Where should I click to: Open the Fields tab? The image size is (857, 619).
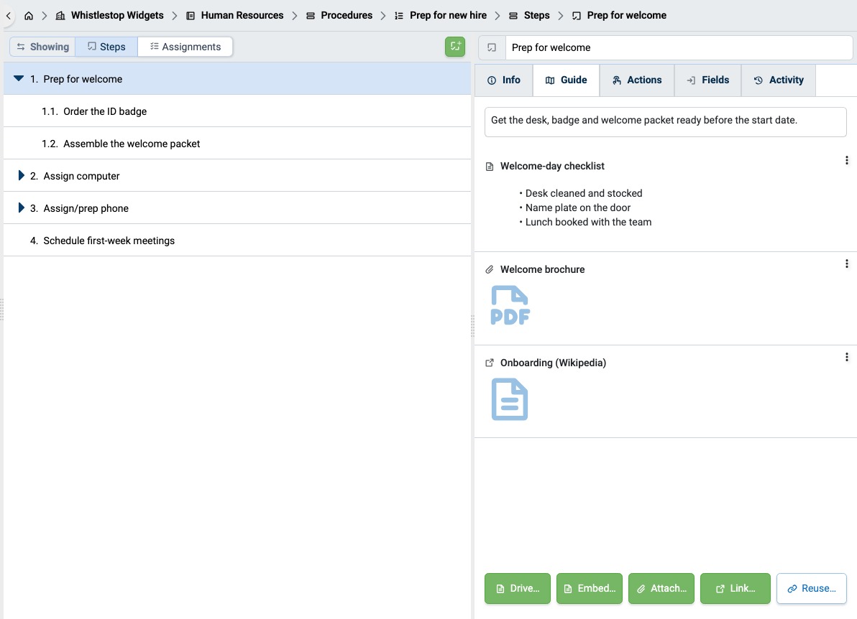point(707,80)
